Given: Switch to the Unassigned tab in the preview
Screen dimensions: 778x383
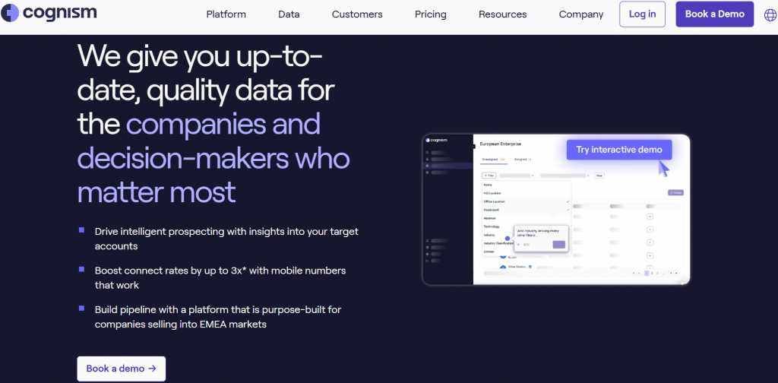Looking at the screenshot, I should (x=492, y=160).
